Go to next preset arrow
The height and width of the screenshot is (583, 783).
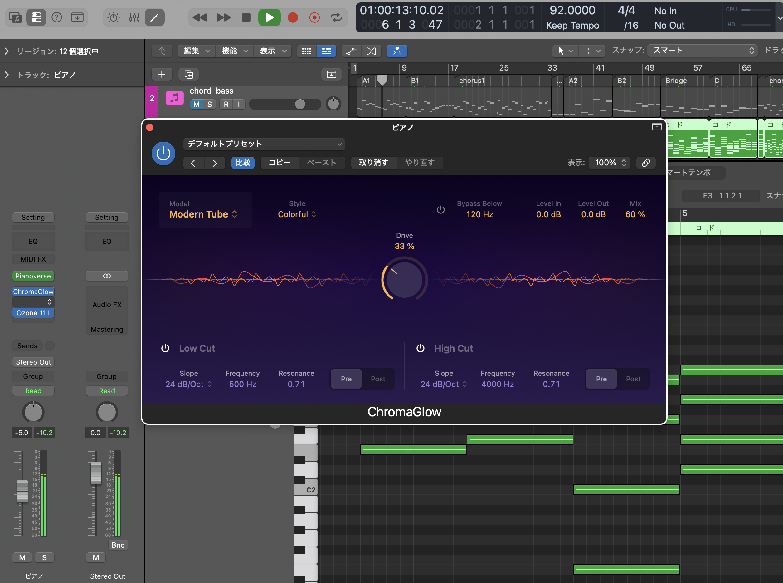click(x=214, y=163)
